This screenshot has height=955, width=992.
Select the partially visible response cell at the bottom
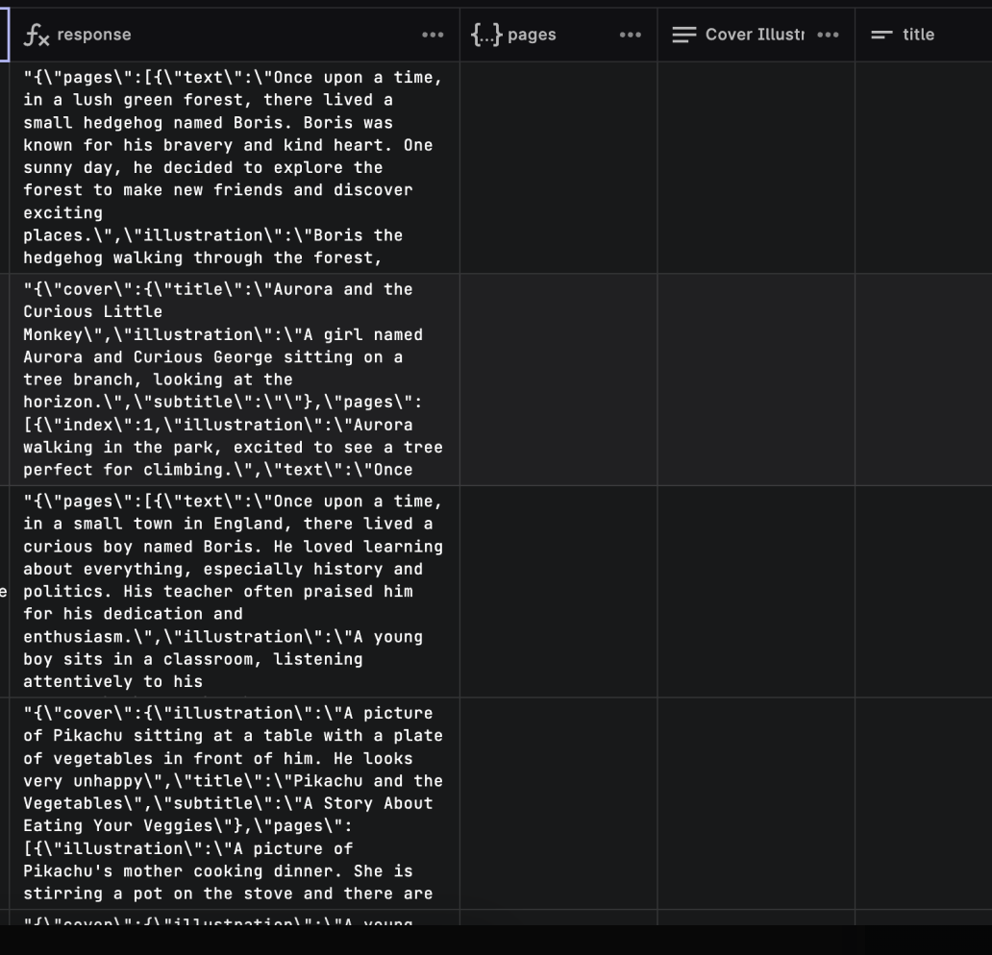(231, 922)
